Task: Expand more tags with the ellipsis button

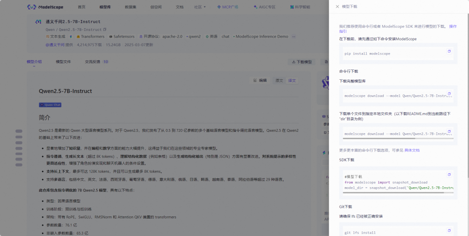Action: coord(294,37)
